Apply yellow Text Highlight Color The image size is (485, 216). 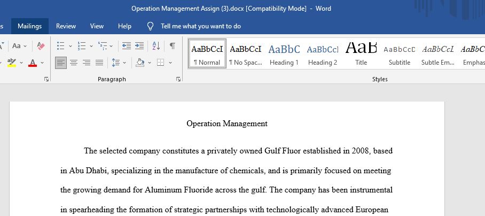click(x=11, y=63)
